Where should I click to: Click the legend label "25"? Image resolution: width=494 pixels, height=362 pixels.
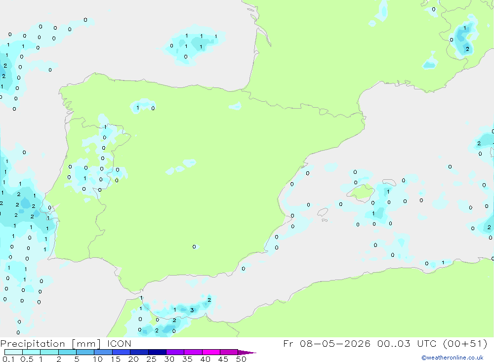click(x=152, y=359)
